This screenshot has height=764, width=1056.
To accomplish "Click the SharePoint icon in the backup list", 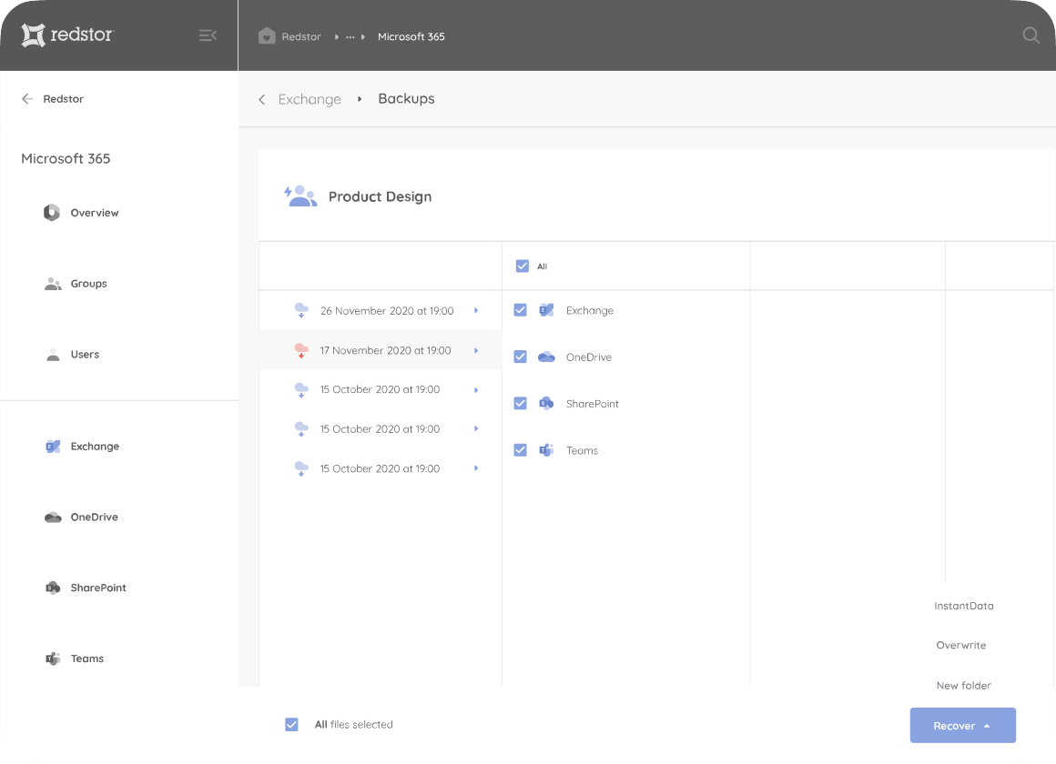I will pos(546,403).
